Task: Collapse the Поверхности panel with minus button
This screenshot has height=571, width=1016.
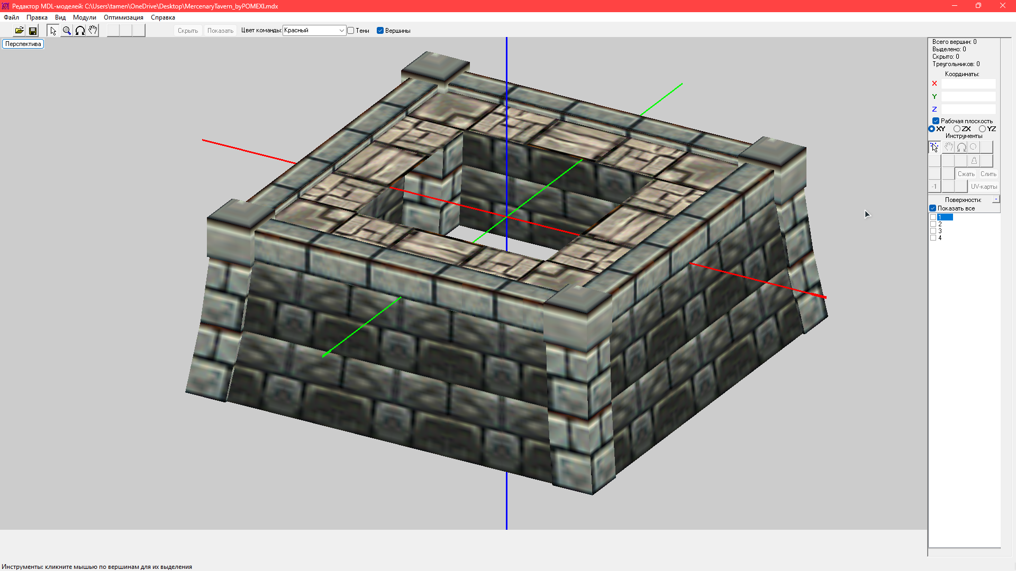Action: coord(996,199)
